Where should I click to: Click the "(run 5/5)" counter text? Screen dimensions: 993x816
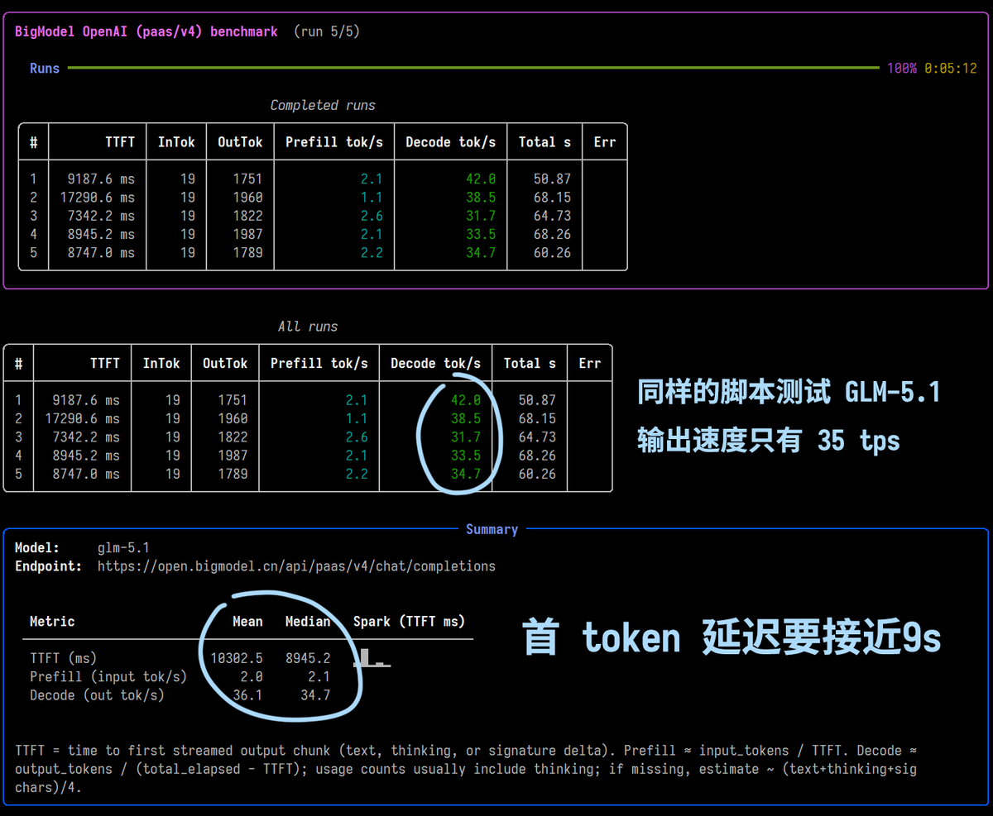tap(326, 31)
